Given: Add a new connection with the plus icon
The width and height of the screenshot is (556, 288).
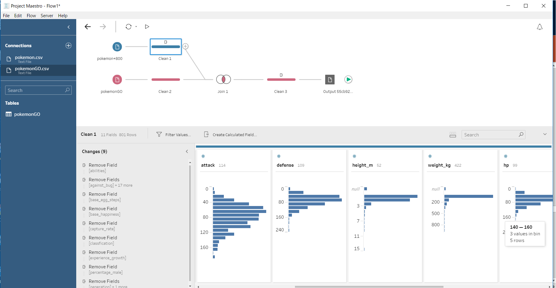Looking at the screenshot, I should coord(68,45).
